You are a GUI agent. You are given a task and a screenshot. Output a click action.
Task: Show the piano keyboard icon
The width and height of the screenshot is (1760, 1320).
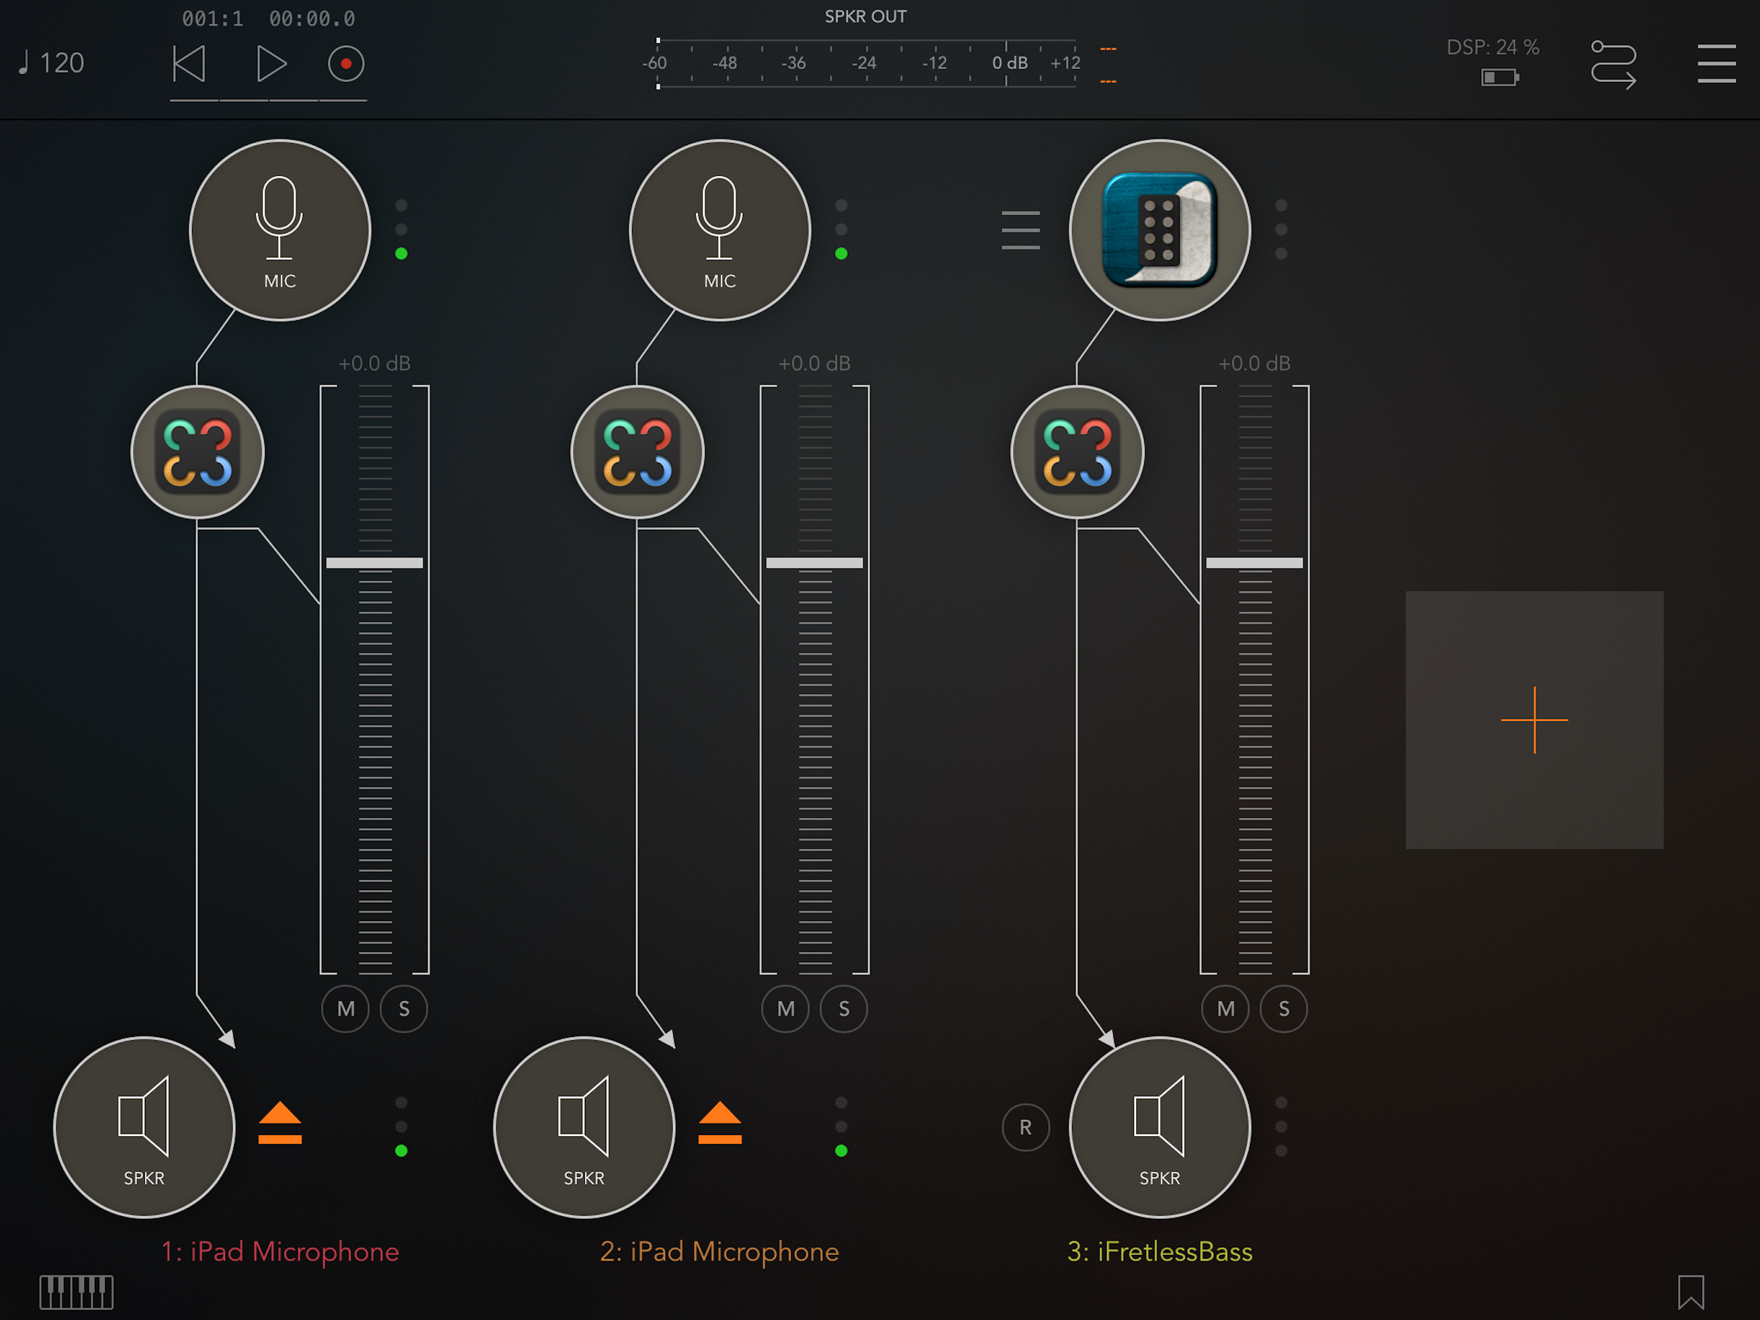tap(77, 1292)
